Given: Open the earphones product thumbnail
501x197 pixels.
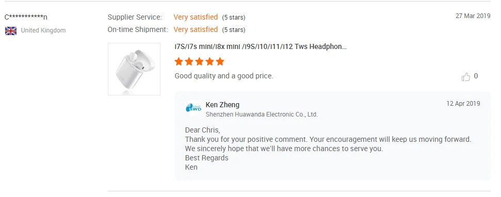Looking at the screenshot, I should (134, 69).
